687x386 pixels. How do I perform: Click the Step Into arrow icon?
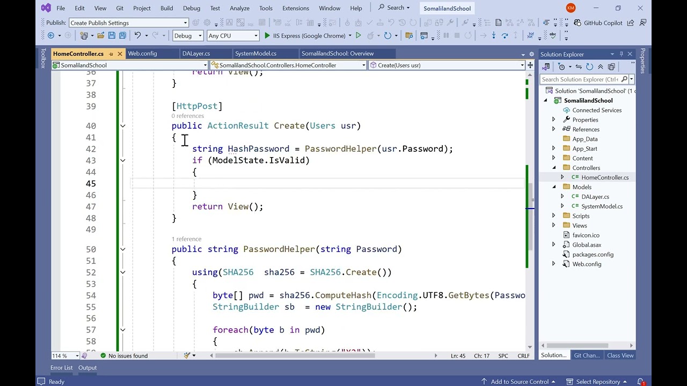(494, 35)
